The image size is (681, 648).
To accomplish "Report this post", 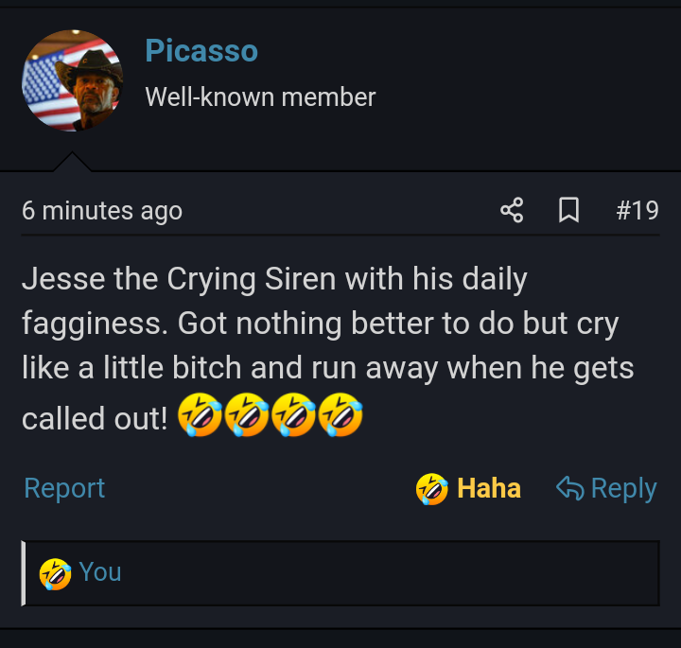I will [64, 488].
